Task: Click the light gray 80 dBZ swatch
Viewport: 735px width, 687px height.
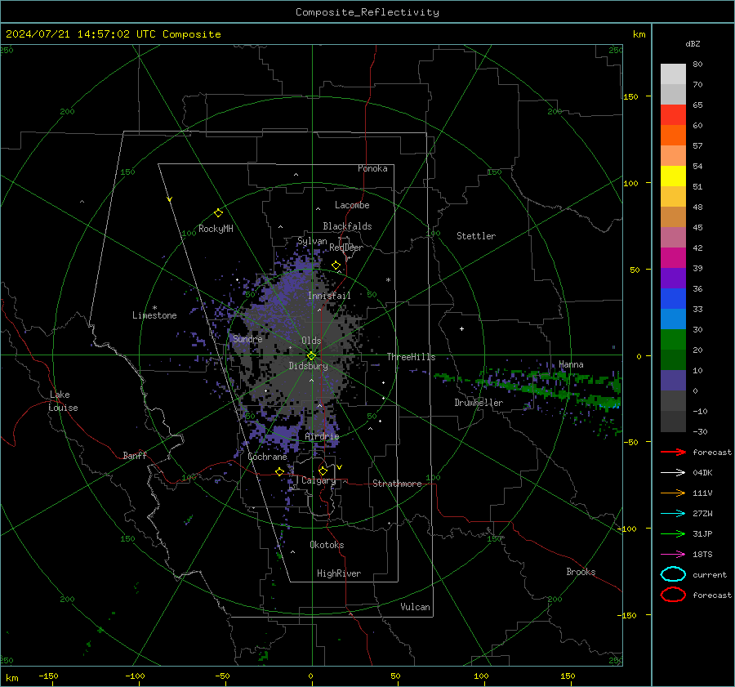Action: coord(673,74)
